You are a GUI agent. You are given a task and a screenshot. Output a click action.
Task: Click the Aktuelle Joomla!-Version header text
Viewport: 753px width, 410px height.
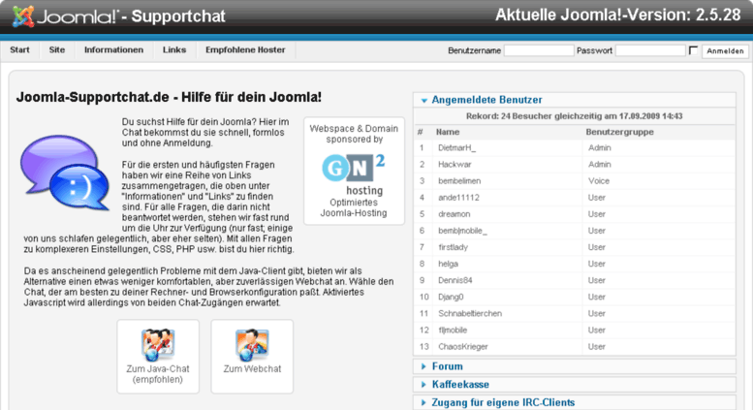(x=618, y=15)
